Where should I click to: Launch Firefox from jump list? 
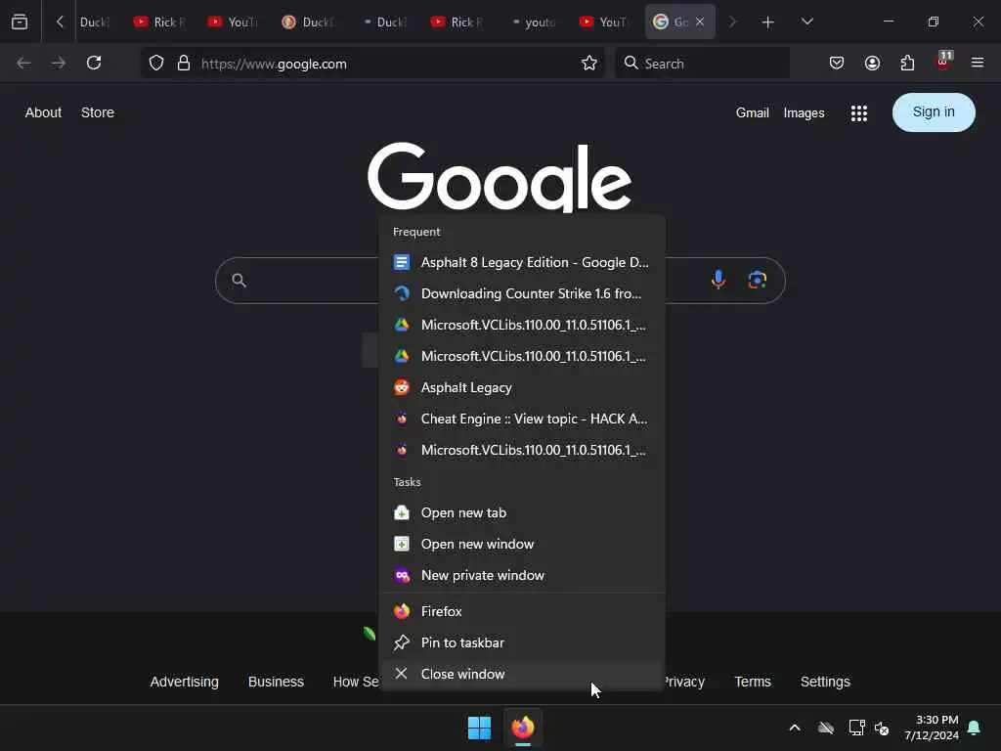click(522, 612)
